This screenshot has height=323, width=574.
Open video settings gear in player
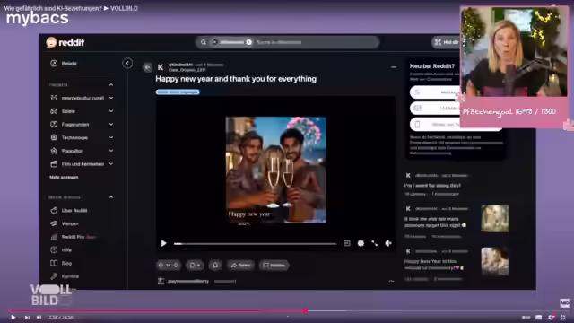(361, 243)
